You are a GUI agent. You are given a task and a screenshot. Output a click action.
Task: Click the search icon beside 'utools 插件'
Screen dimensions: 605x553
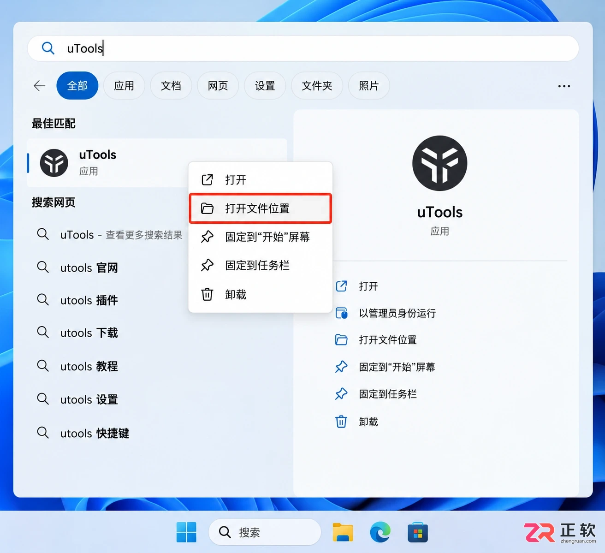pos(43,300)
